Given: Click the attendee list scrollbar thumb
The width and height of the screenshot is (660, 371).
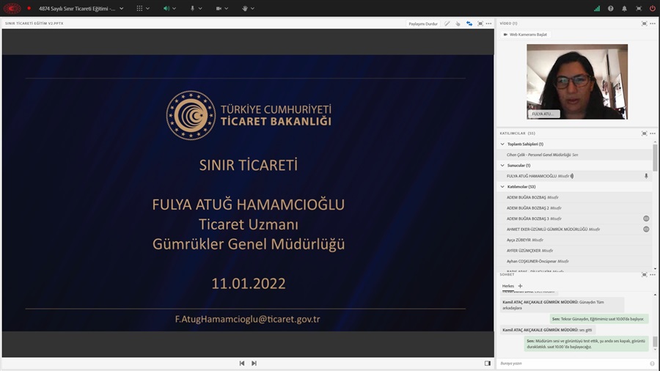Looking at the screenshot, I should [655, 158].
